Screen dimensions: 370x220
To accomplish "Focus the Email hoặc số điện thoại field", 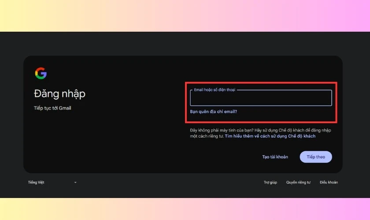I will pos(261,98).
